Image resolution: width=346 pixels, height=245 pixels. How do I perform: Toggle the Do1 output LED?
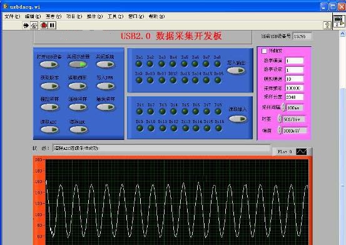pyautogui.click(x=139, y=64)
